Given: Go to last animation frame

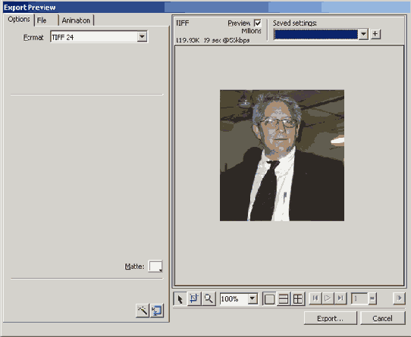Looking at the screenshot, I should [x=340, y=298].
